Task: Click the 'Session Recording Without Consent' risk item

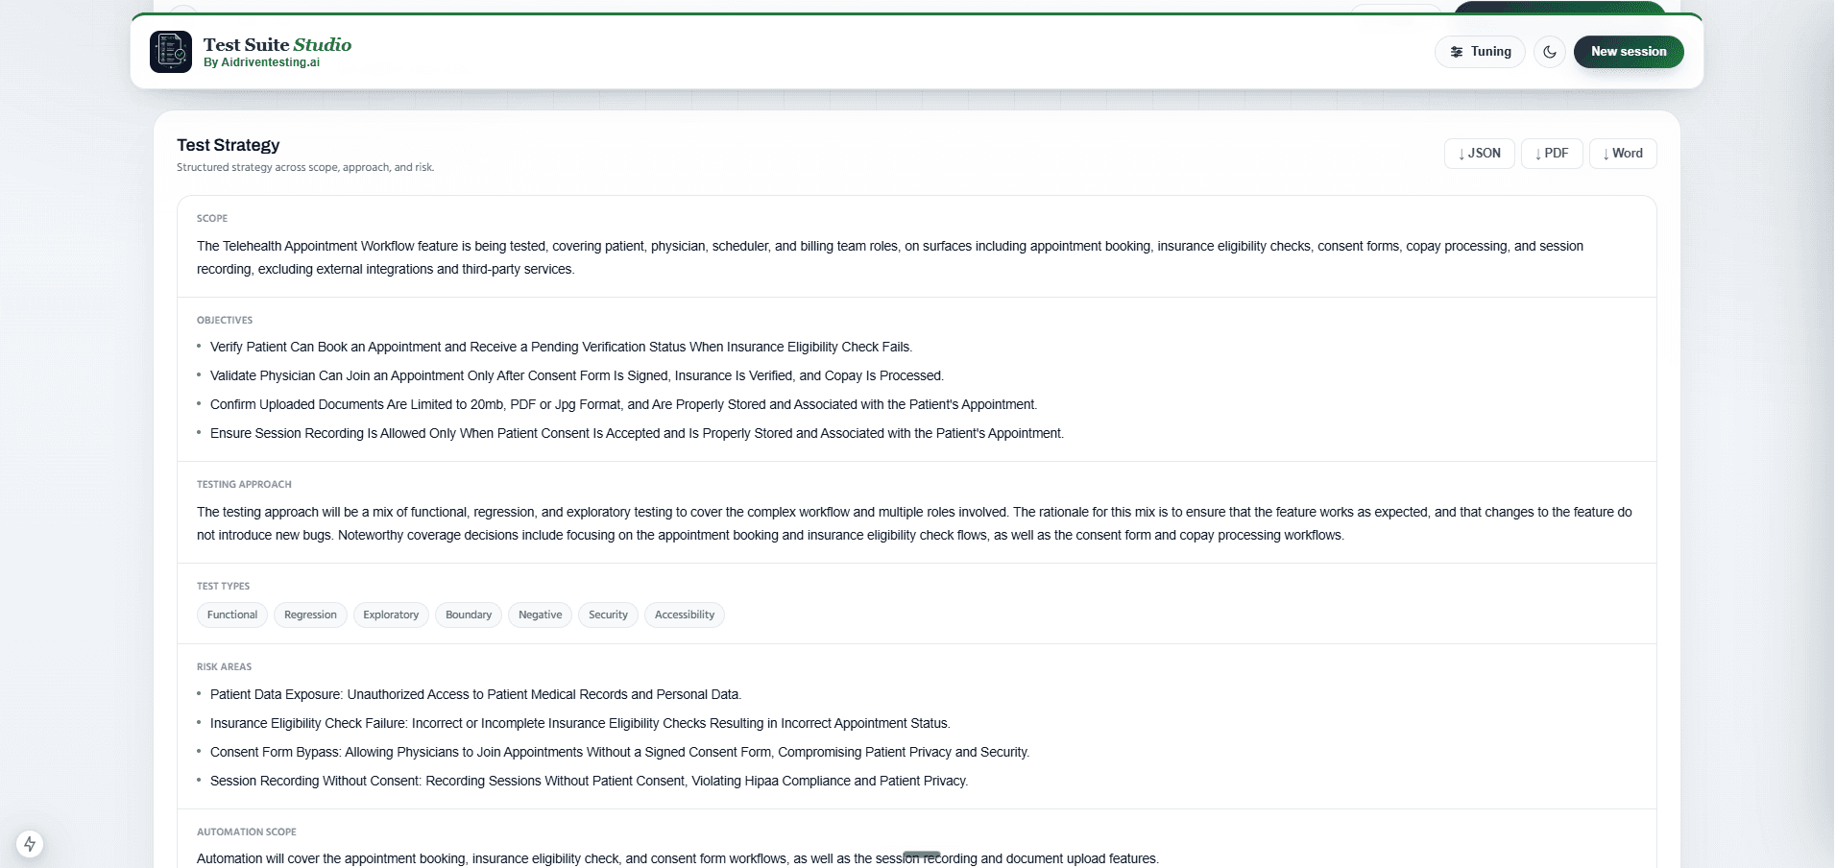Action: [589, 782]
